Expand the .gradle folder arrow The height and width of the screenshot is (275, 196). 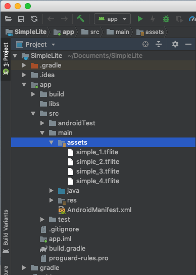[24, 65]
